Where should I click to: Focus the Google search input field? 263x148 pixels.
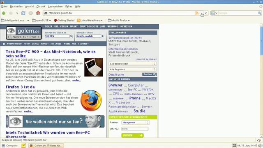coord(238,13)
